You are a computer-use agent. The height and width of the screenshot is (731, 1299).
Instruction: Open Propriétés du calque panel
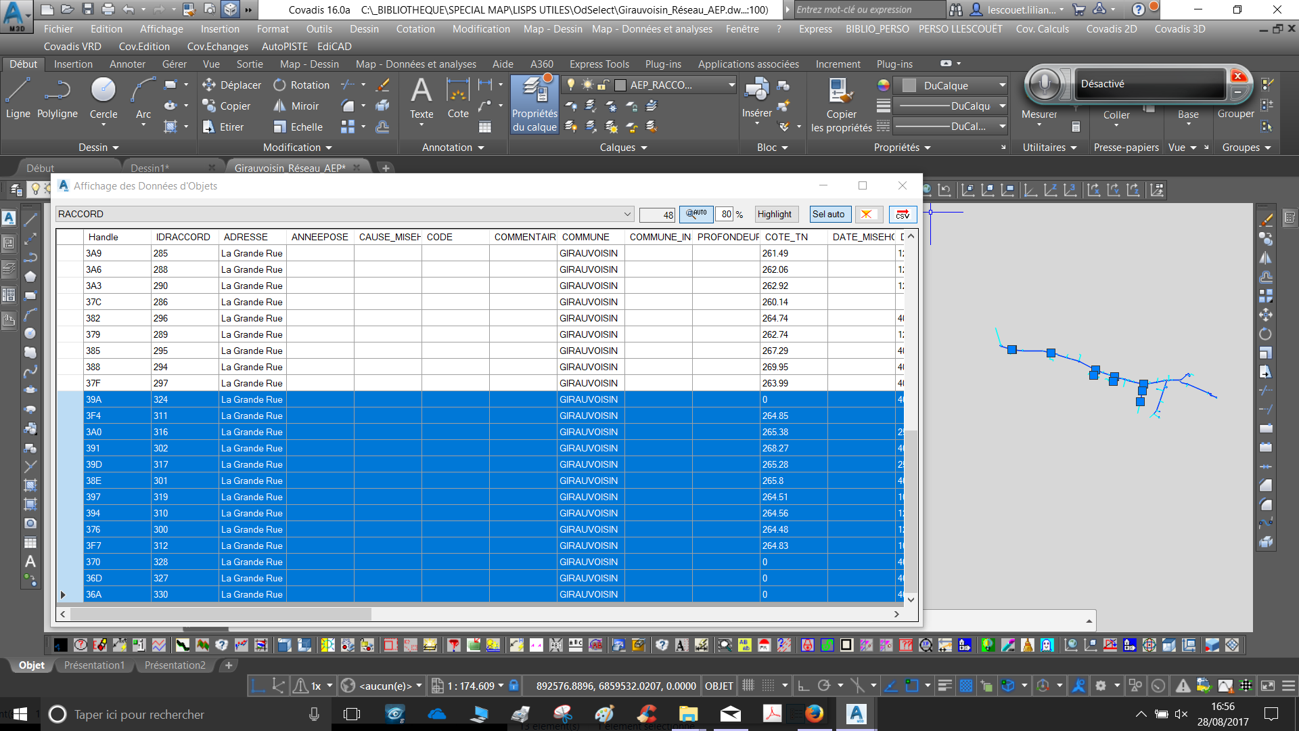point(534,105)
